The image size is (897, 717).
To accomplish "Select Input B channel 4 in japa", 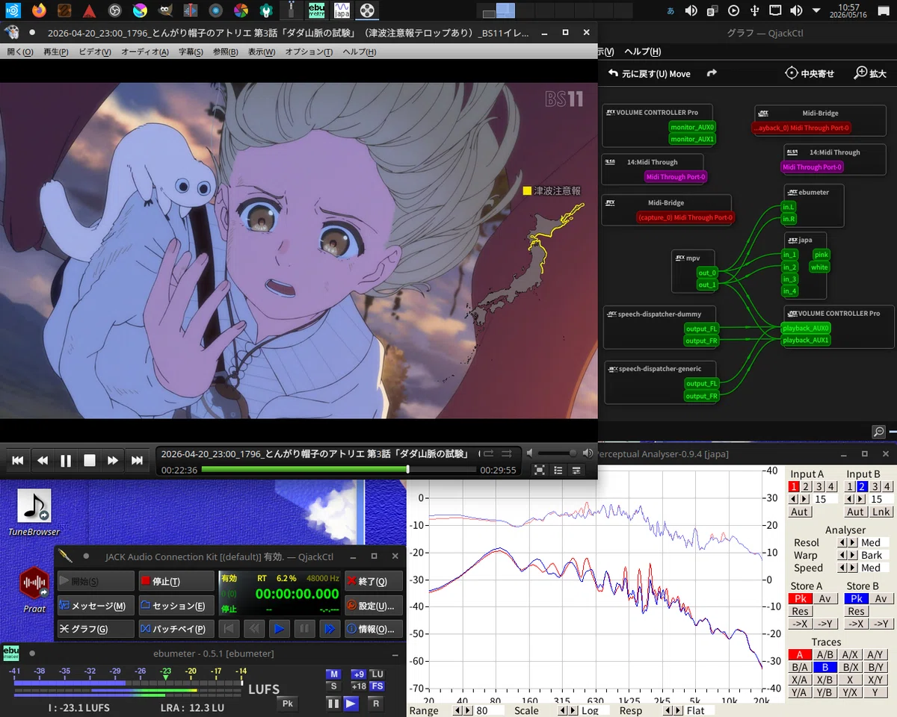I will click(887, 487).
